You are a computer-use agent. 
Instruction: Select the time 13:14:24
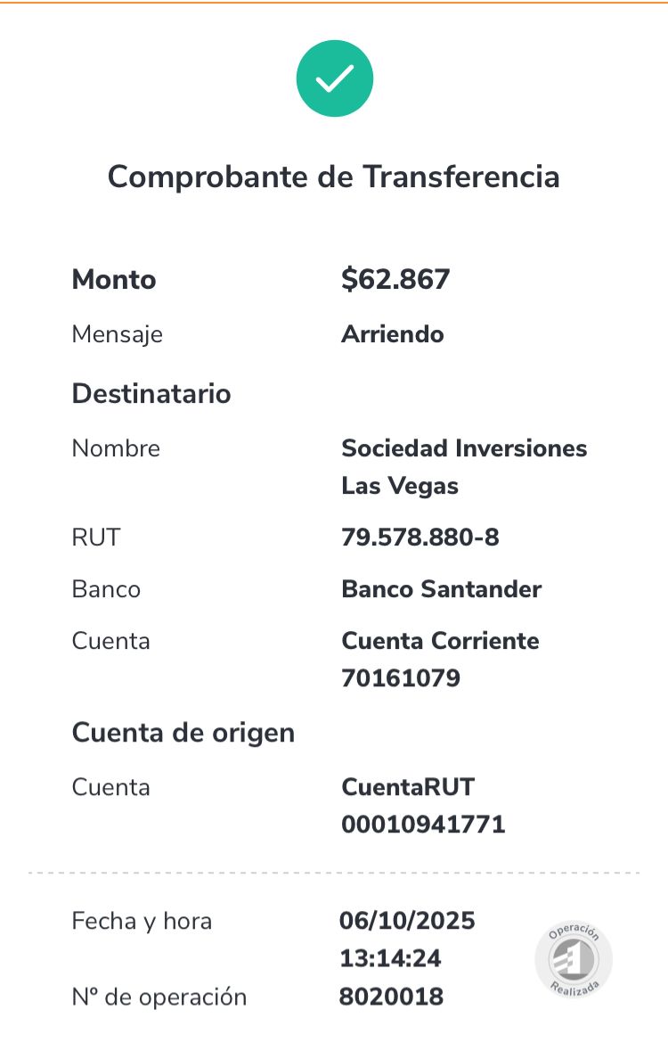pos(390,958)
